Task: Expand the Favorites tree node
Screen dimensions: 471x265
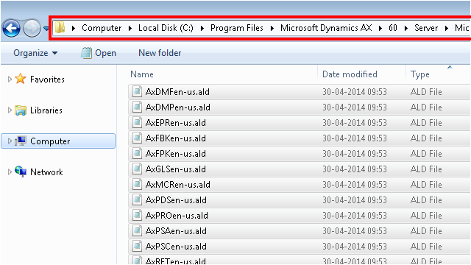Action: 10,79
